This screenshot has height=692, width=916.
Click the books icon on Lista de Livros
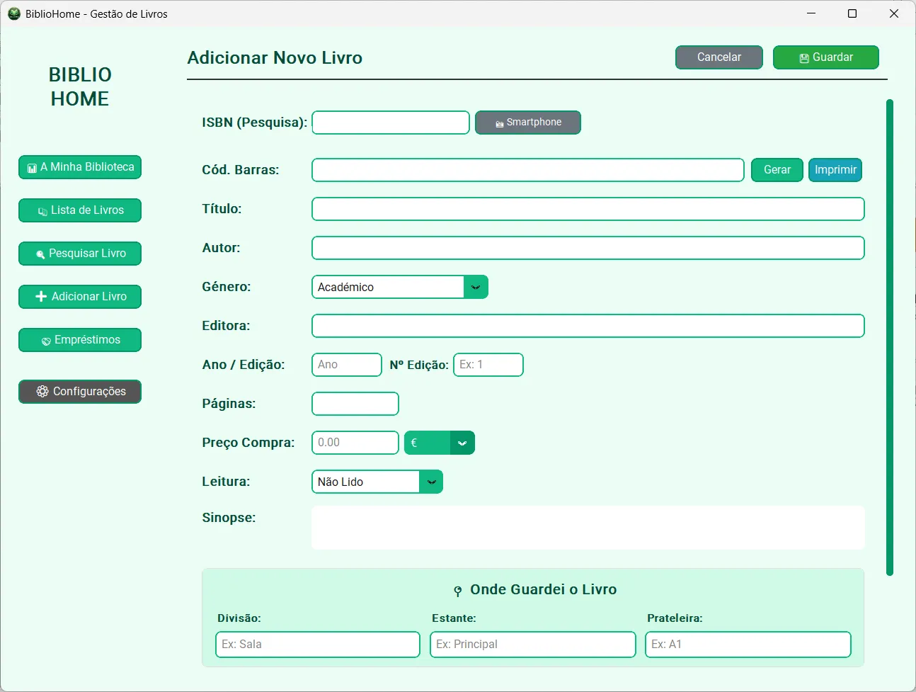click(x=44, y=210)
